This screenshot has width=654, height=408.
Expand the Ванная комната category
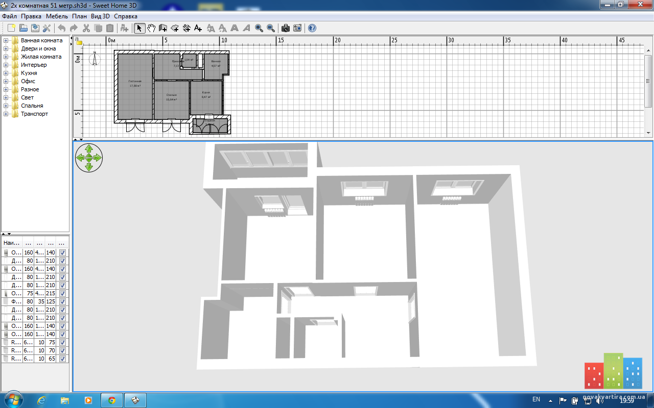point(6,40)
